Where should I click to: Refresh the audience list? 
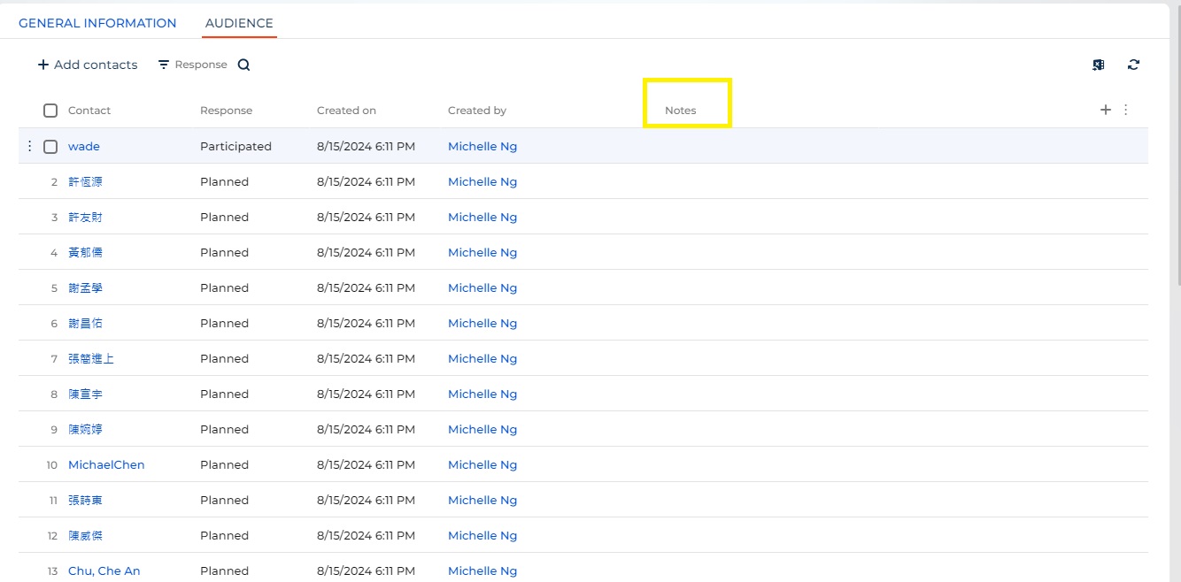[x=1133, y=65]
